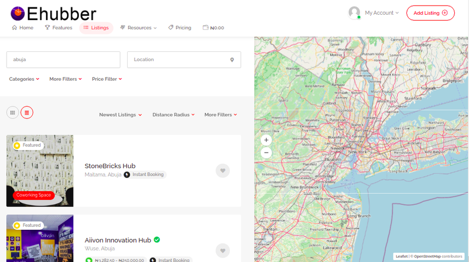
Task: Zoom in on the map
Action: [266, 140]
